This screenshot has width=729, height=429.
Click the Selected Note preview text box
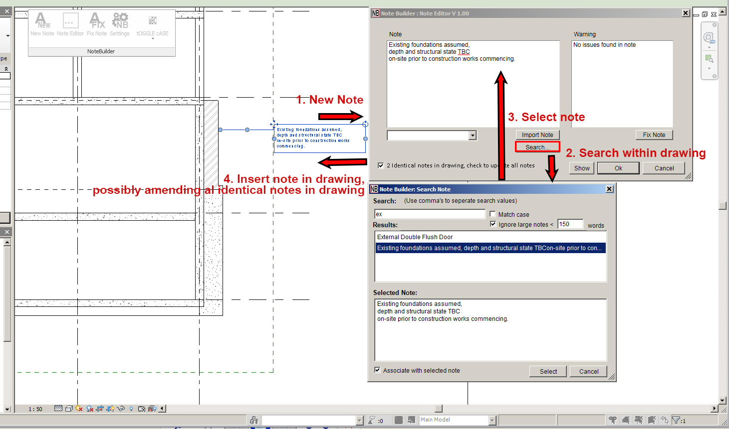pos(490,330)
